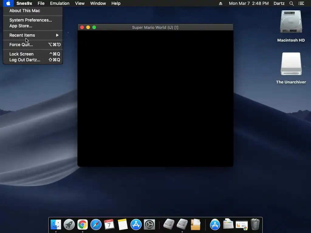Open the Notes app in dock

click(123, 225)
